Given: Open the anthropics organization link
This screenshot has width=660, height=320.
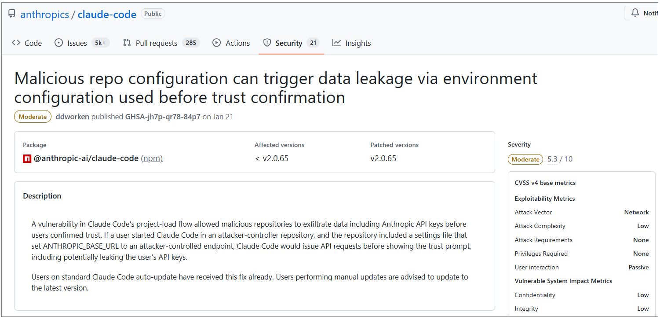Looking at the screenshot, I should coord(45,15).
